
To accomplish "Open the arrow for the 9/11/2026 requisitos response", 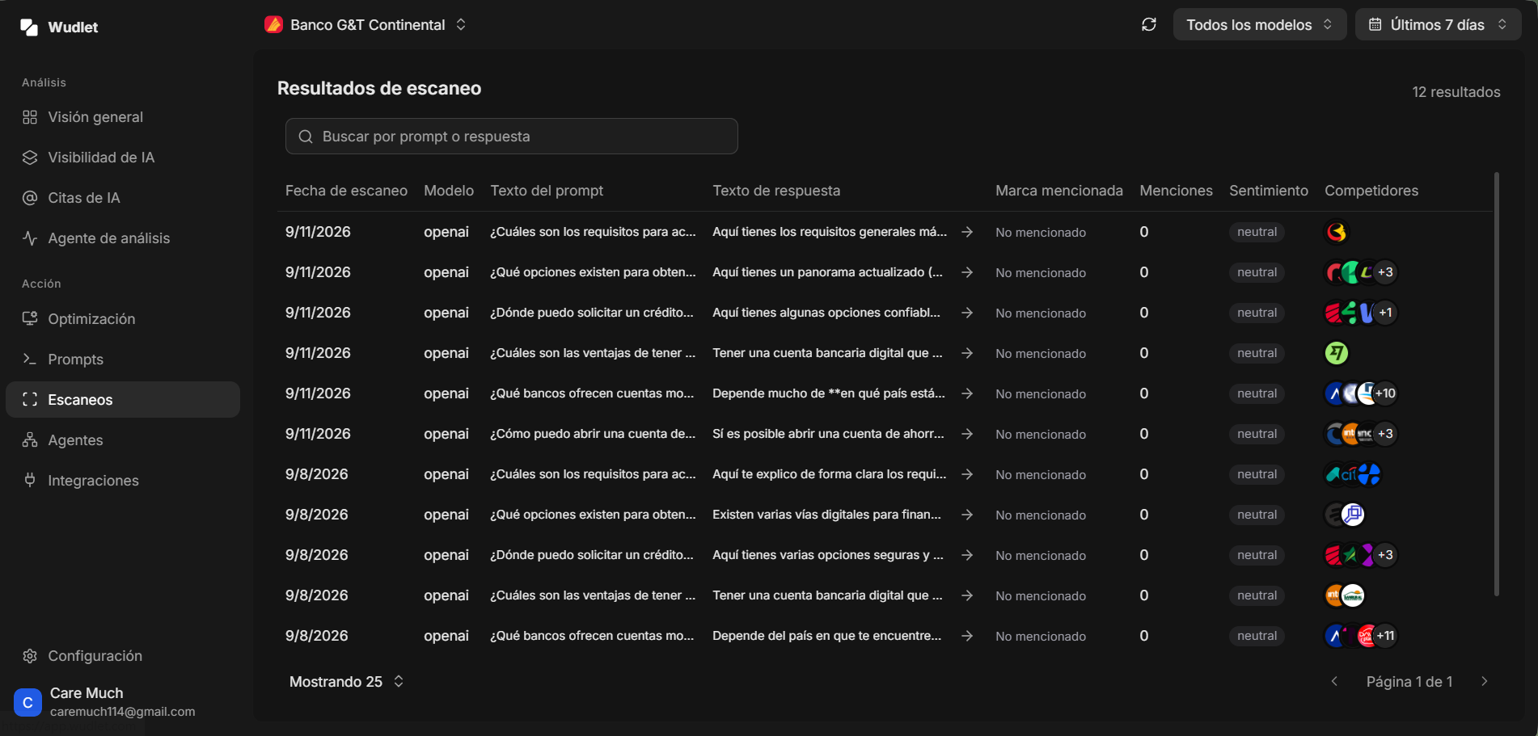I will 967,232.
